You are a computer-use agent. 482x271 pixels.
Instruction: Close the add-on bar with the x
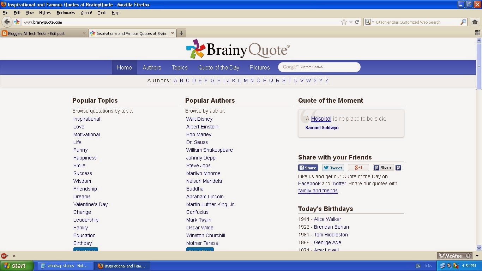[x=14, y=256]
